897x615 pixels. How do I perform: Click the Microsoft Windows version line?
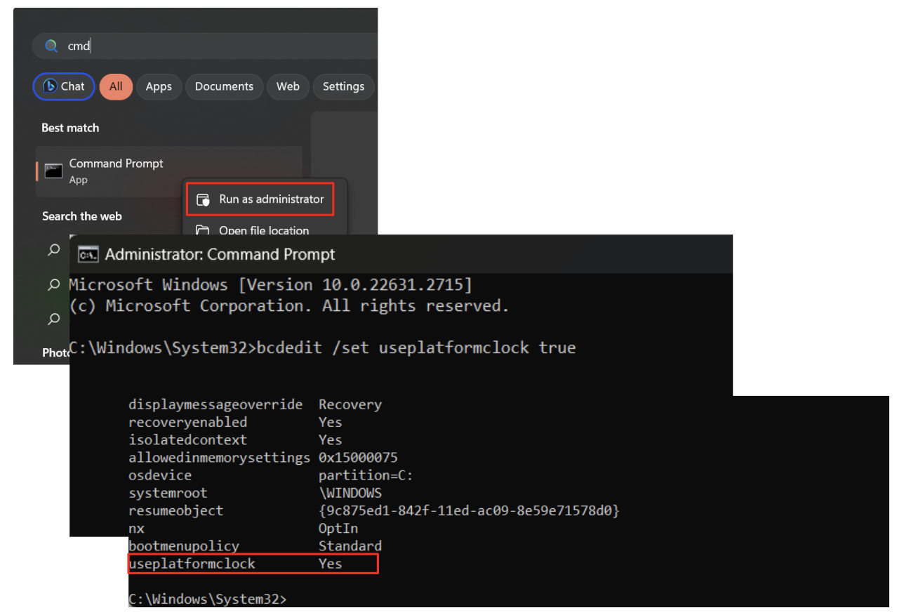(x=271, y=285)
